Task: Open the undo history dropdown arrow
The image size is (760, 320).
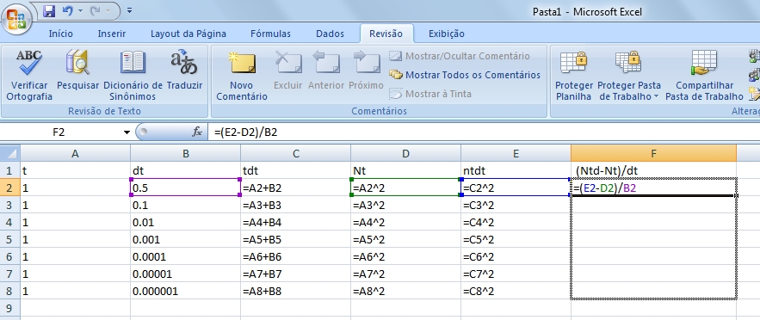Action: click(80, 10)
